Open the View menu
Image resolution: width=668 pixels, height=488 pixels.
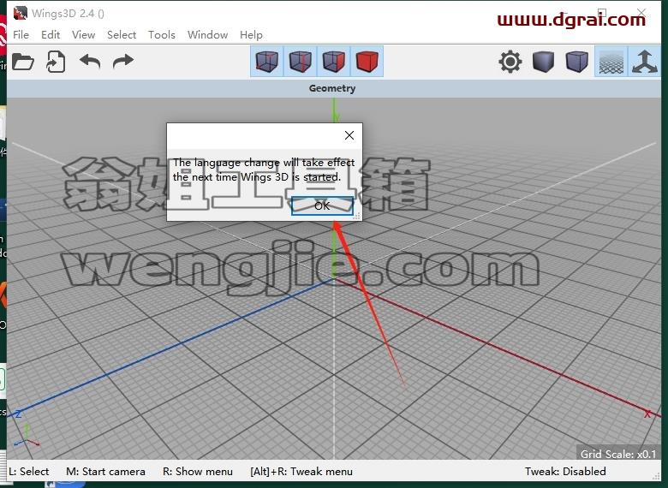coord(83,34)
